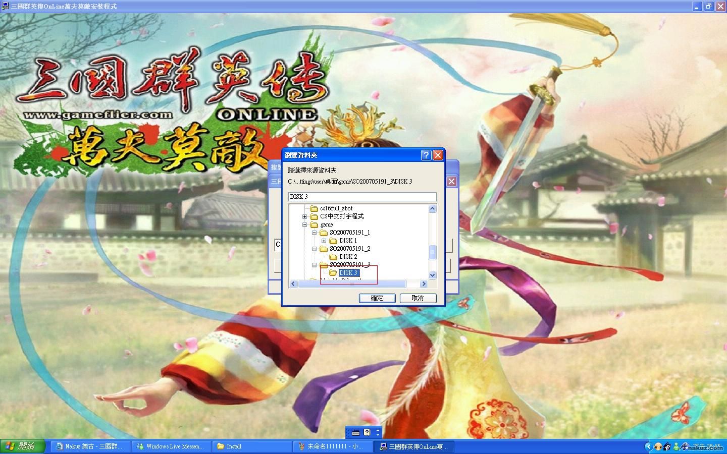Restore down the installer main window
The width and height of the screenshot is (727, 454).
point(709,6)
